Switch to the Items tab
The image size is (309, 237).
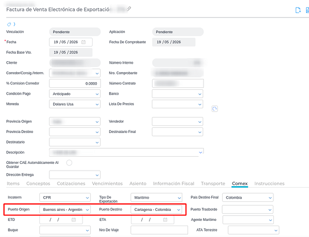[x=13, y=183]
